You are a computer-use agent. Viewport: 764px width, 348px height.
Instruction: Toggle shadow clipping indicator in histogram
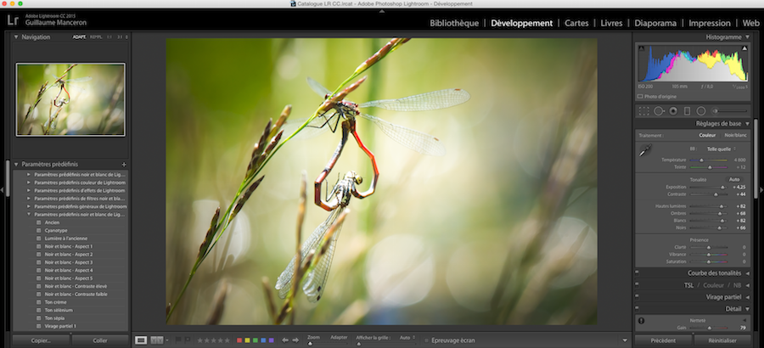pyautogui.click(x=641, y=48)
